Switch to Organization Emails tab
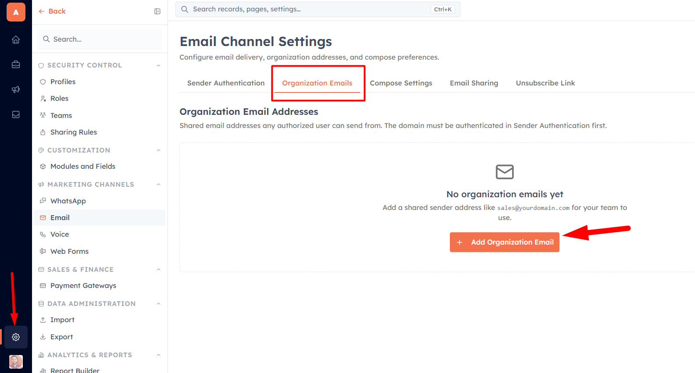This screenshot has height=373, width=695. pos(317,83)
